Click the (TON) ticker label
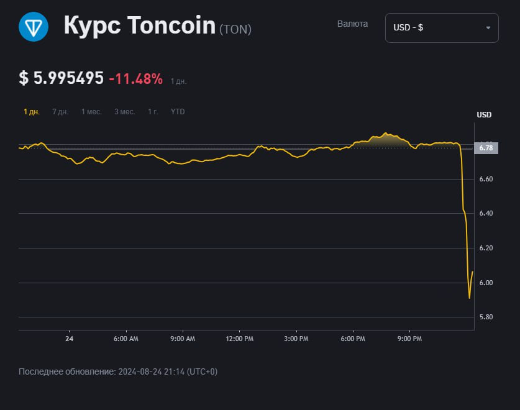 [x=235, y=29]
